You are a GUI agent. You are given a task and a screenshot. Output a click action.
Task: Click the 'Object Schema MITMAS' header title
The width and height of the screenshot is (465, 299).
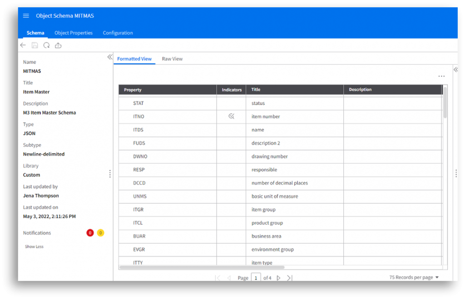65,16
